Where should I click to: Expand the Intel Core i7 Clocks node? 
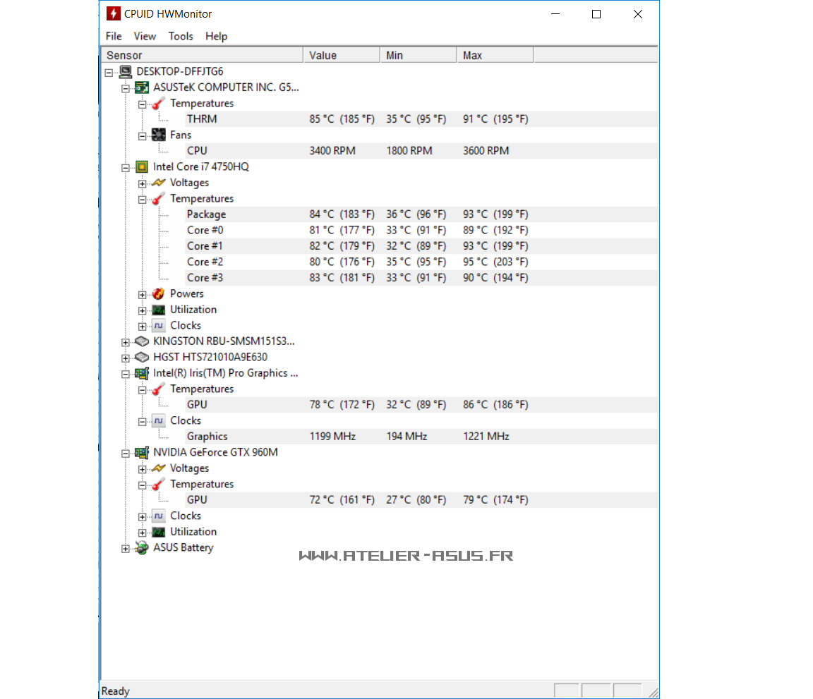tap(143, 327)
